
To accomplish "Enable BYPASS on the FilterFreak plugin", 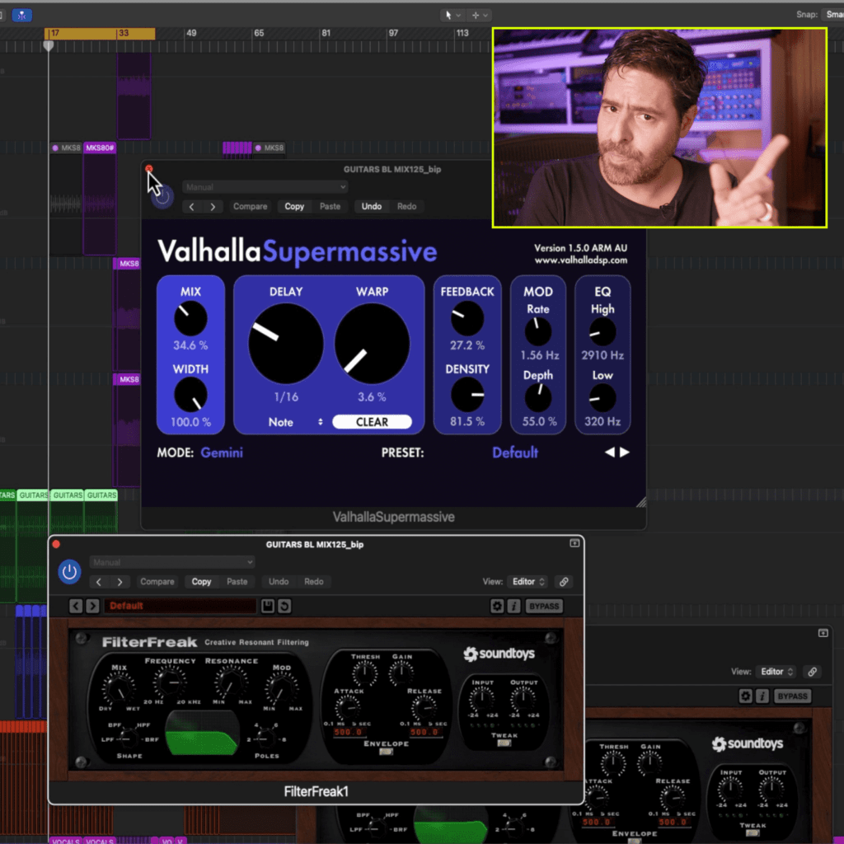I will coord(544,606).
